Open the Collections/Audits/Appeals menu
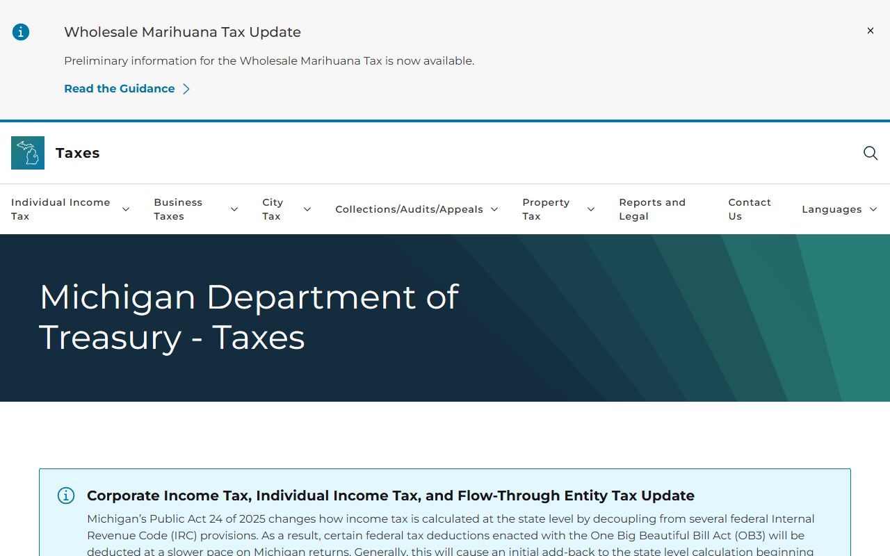 coord(409,209)
